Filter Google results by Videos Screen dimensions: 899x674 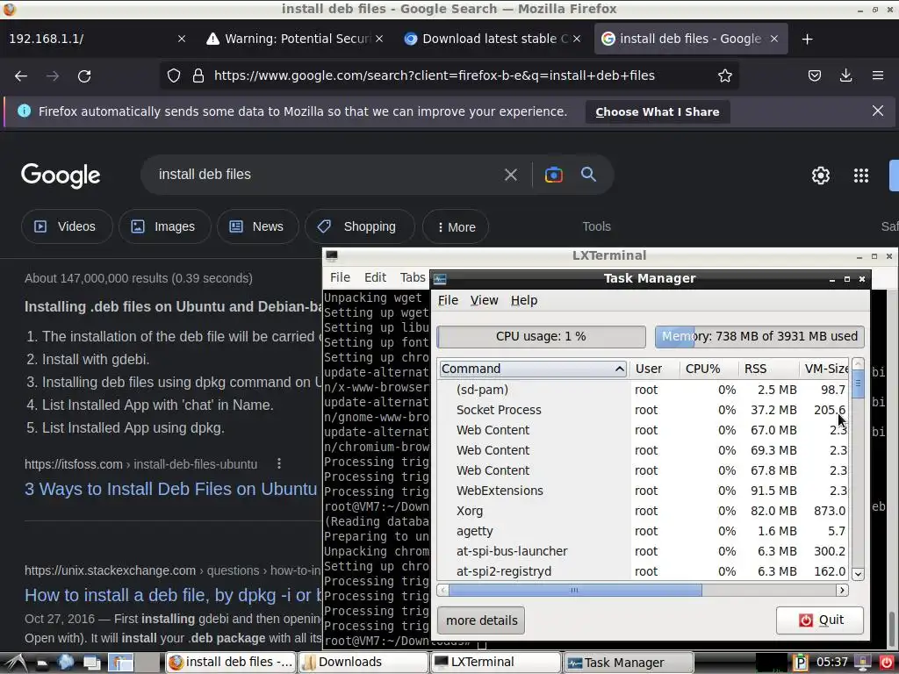[x=67, y=226]
